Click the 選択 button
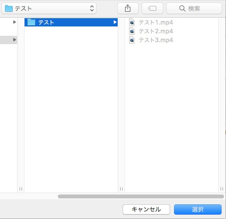The width and height of the screenshot is (226, 219). coord(198,209)
